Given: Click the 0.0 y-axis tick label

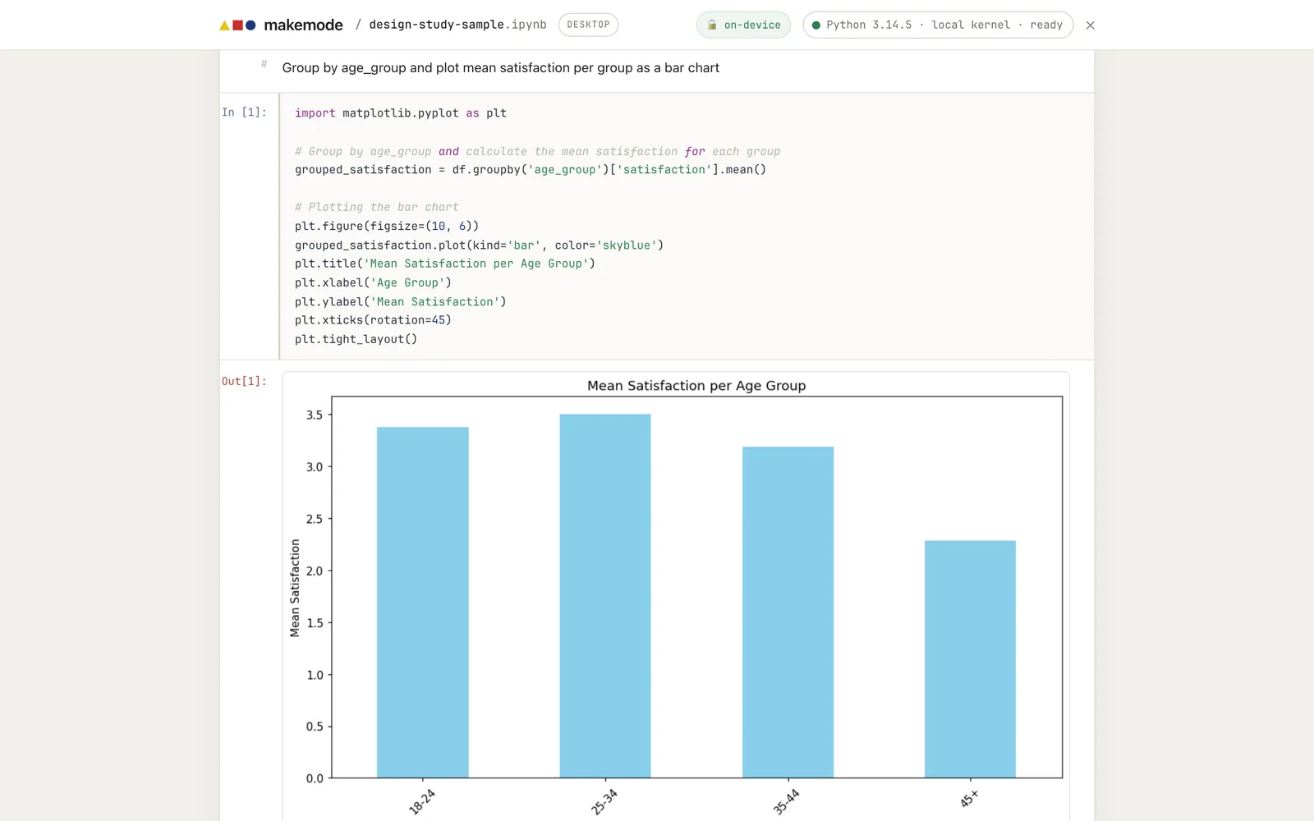Looking at the screenshot, I should 315,778.
